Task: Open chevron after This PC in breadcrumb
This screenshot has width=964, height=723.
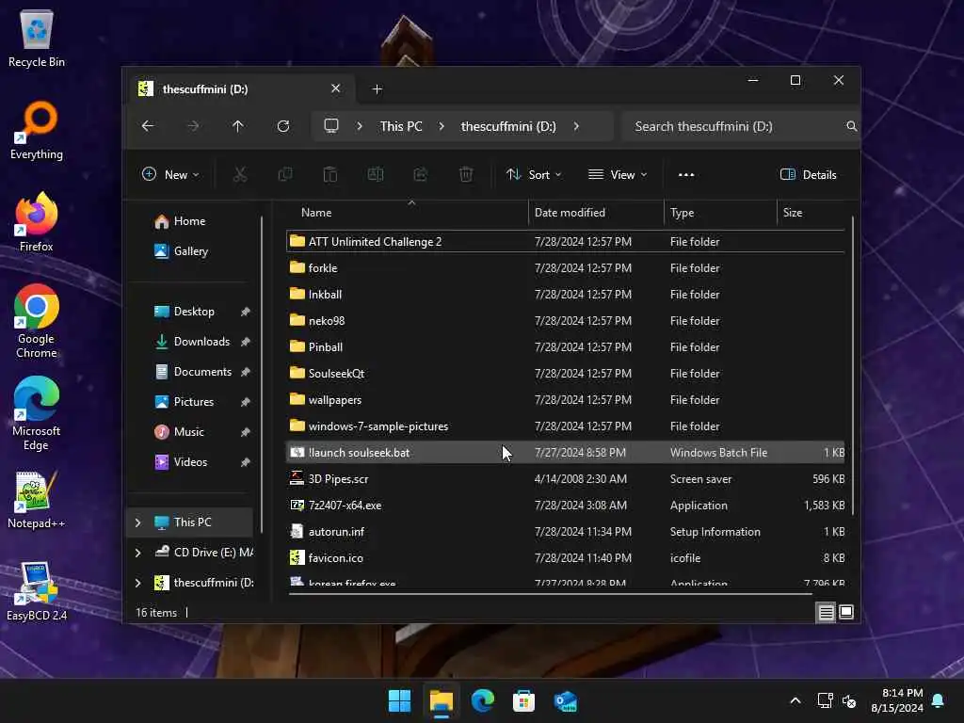Action: [442, 126]
